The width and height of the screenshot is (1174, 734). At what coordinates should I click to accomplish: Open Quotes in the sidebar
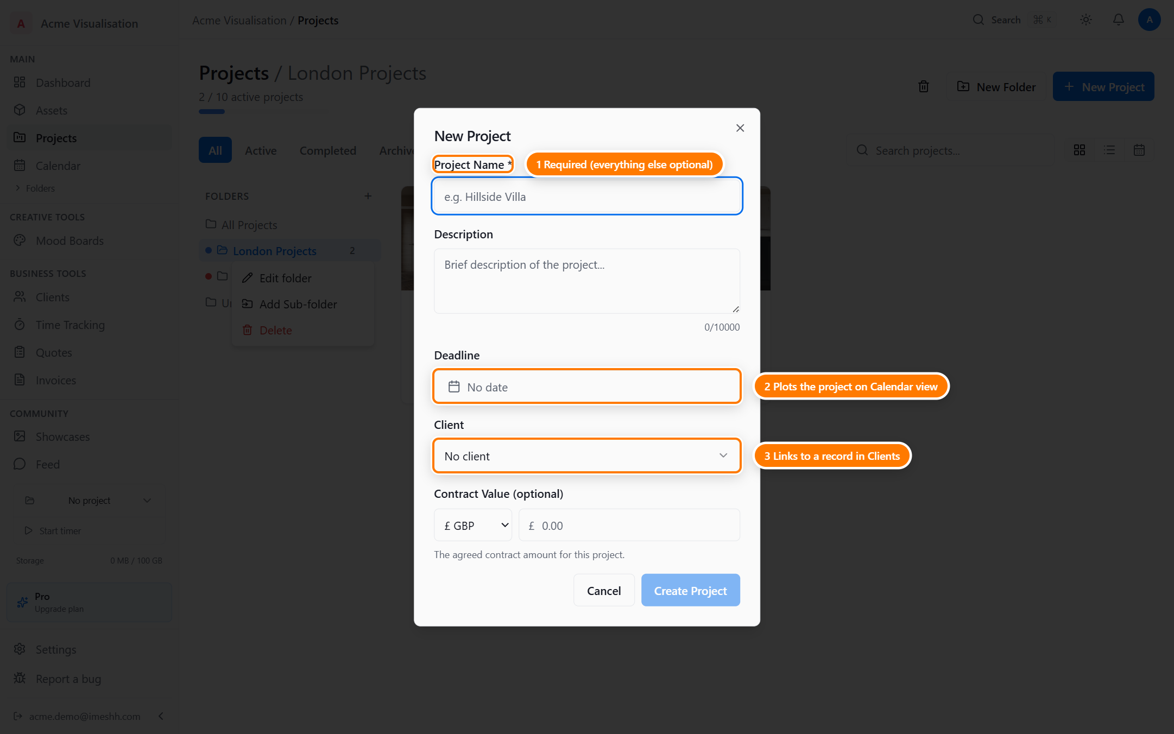[x=53, y=352]
